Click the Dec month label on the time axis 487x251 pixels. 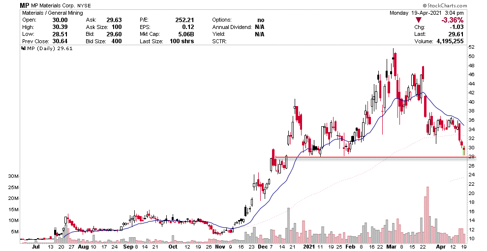click(263, 247)
